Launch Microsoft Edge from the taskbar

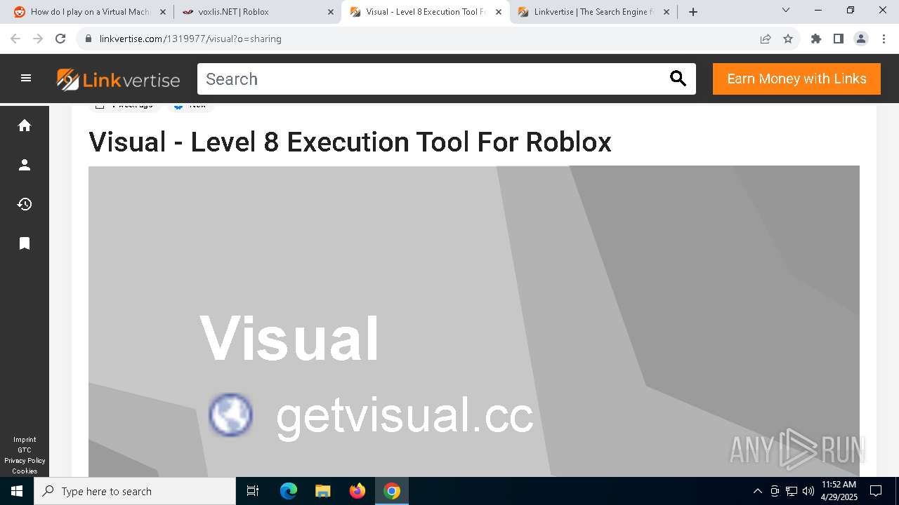[x=289, y=491]
